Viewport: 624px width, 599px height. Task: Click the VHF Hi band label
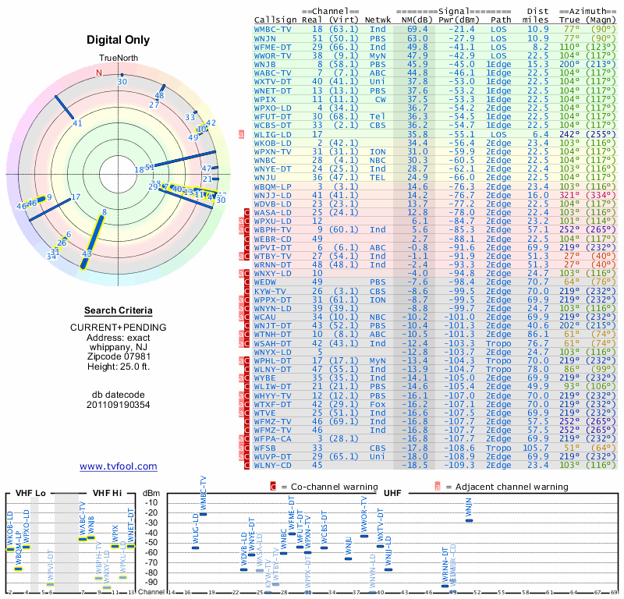(107, 493)
